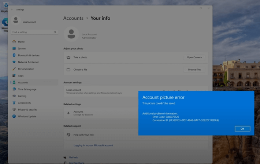Click the Correlation ID text in the dialog
Viewport: 260px width, 164px height.
pyautogui.click(x=186, y=120)
